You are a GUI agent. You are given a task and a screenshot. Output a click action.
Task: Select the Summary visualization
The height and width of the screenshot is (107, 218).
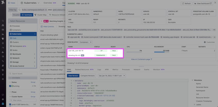[27, 15]
